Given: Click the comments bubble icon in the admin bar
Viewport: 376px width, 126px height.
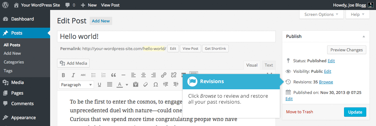Looking at the screenshot, I should coord(68,5).
